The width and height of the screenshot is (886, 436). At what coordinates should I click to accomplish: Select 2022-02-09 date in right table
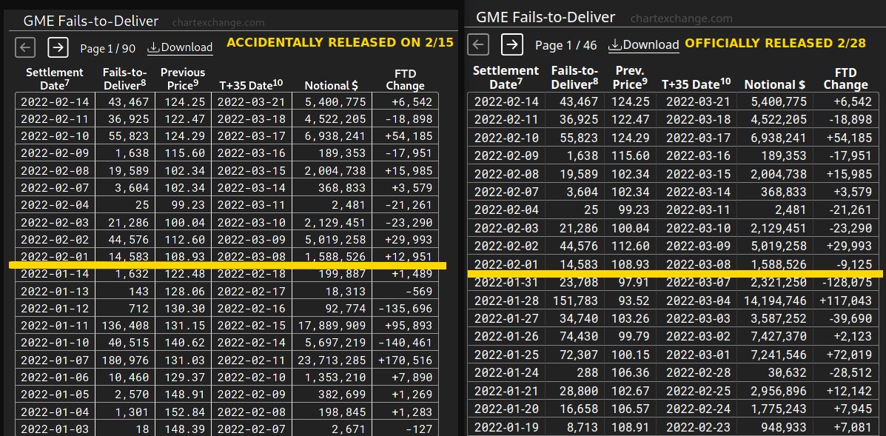pos(507,156)
